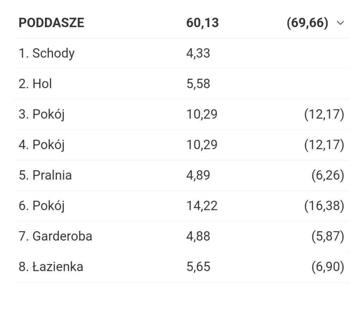358x317 pixels.
Task: Click the 4,89 area value for Pralnia
Action: (x=198, y=175)
